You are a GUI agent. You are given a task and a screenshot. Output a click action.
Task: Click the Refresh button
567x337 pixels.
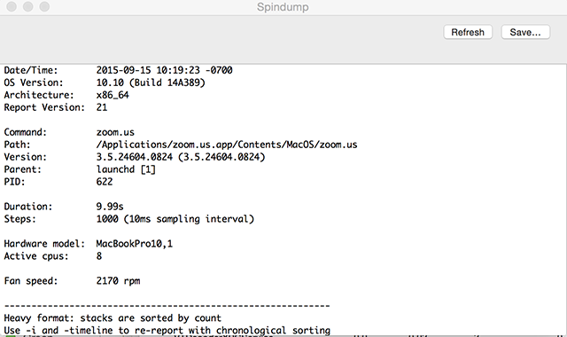(468, 32)
